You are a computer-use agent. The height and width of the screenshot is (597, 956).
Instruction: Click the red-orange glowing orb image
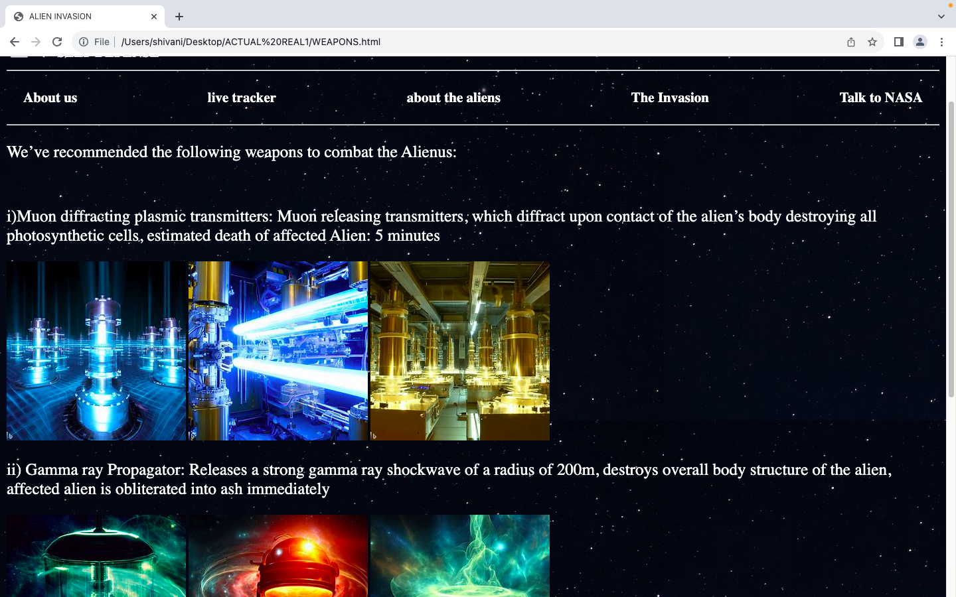coord(278,556)
